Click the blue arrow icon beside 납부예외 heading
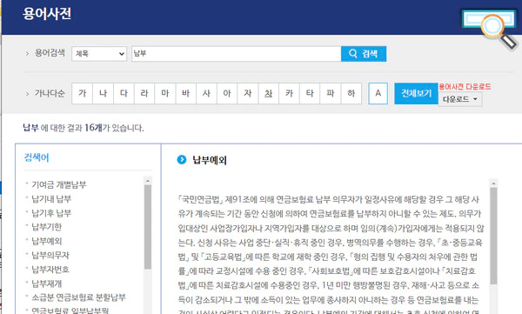The width and height of the screenshot is (522, 314). click(182, 159)
